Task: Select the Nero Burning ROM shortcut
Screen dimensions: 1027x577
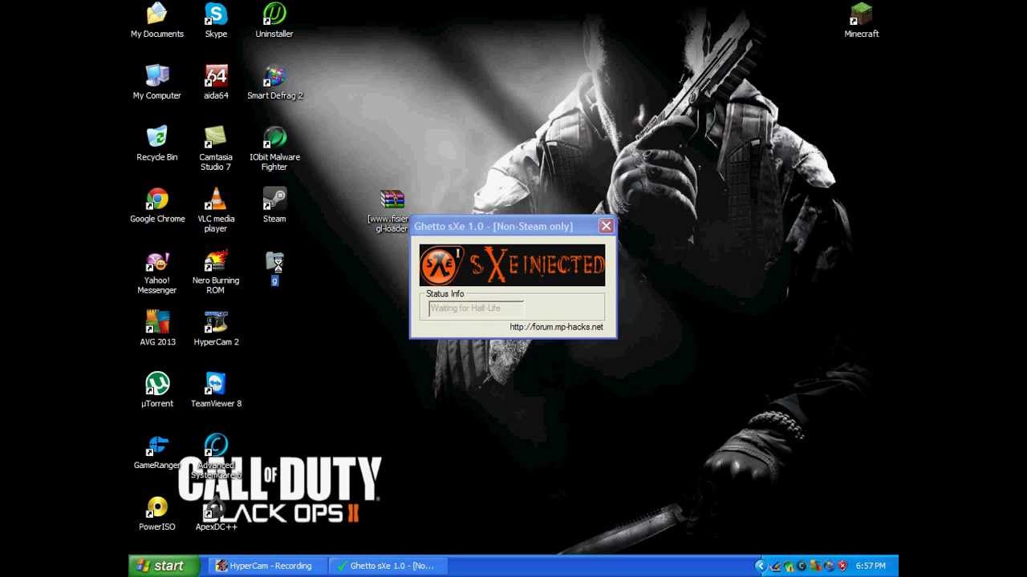Action: click(x=216, y=272)
